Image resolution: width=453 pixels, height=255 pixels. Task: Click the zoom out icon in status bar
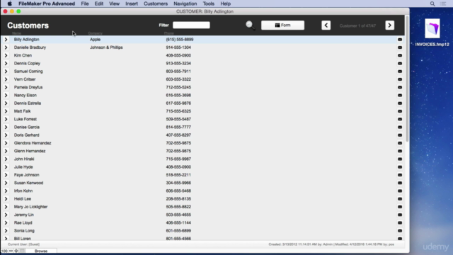[11, 251]
